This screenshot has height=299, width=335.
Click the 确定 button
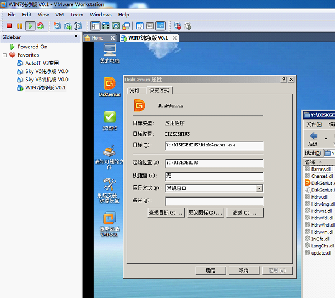(x=211, y=270)
